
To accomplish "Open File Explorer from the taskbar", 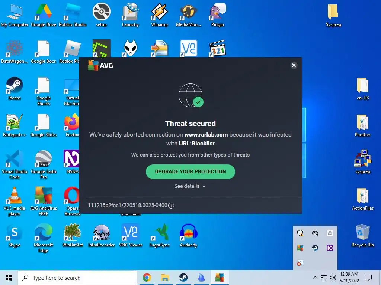I will pyautogui.click(x=165, y=278).
